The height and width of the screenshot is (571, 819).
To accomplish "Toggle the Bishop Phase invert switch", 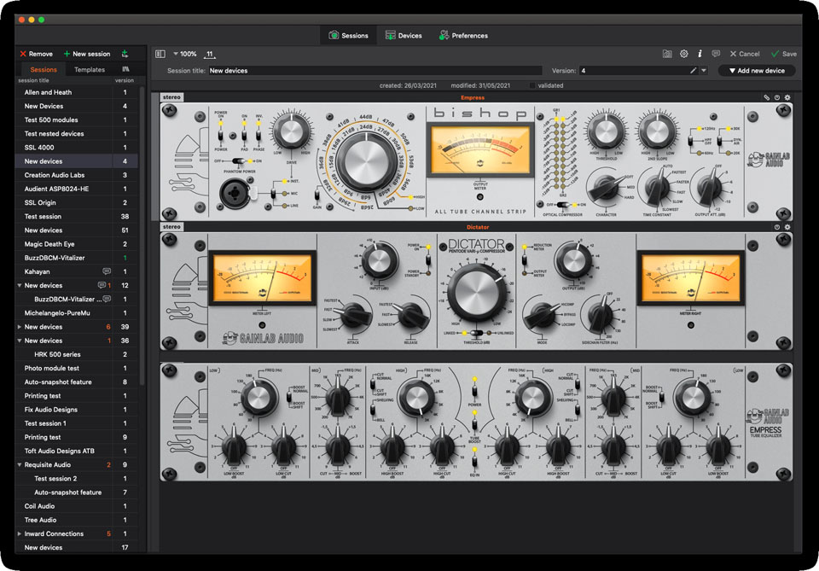I will point(258,134).
